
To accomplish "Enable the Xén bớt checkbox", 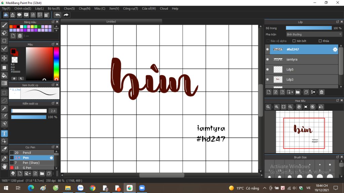I will tap(294, 41).
